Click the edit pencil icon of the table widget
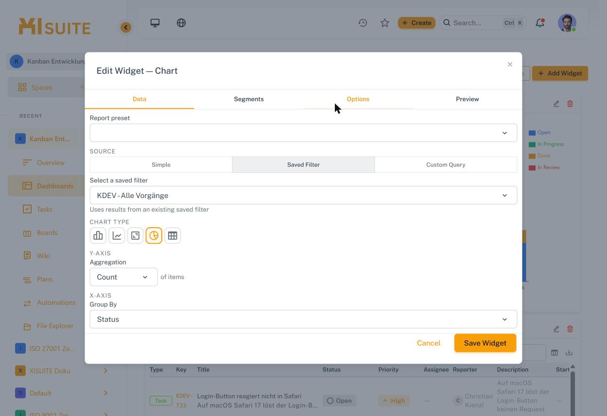This screenshot has height=416, width=607. (556, 329)
